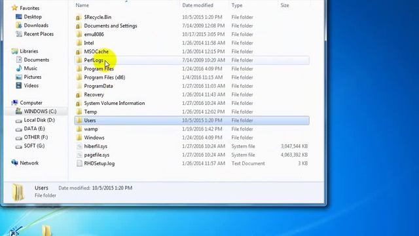The width and height of the screenshot is (419, 236).
Task: Click the large Users folder icon in details pane
Action: tap(18, 192)
